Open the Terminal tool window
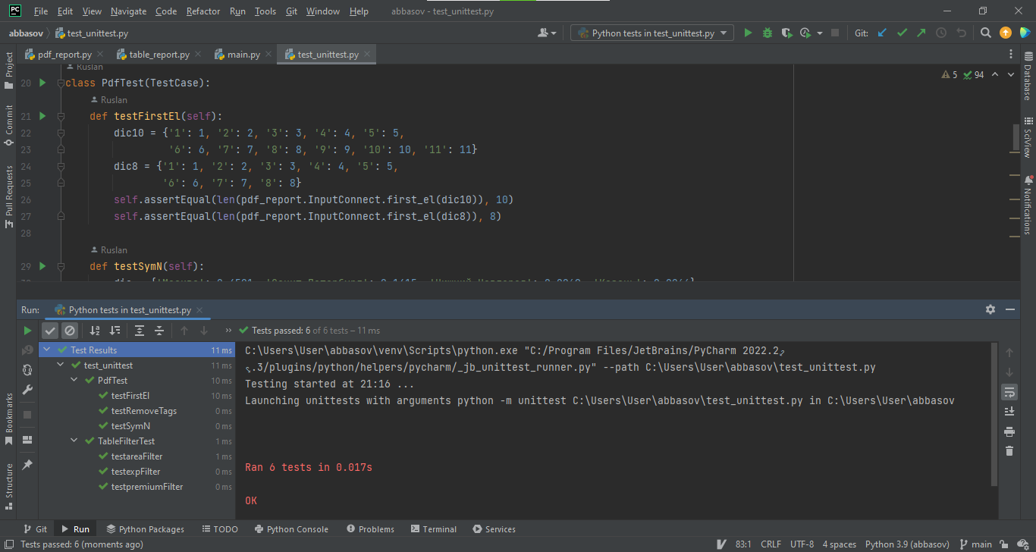The image size is (1036, 552). click(433, 528)
